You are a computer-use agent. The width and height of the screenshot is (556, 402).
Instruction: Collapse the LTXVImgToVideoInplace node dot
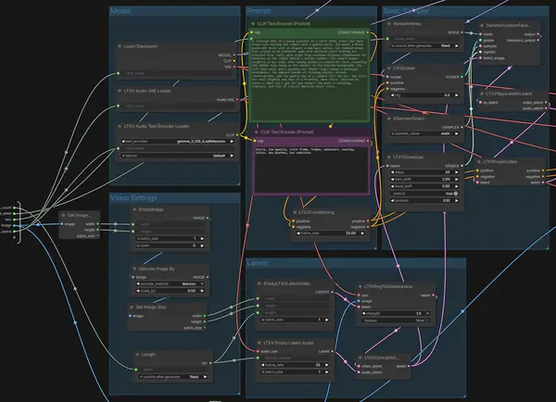pyautogui.click(x=360, y=286)
